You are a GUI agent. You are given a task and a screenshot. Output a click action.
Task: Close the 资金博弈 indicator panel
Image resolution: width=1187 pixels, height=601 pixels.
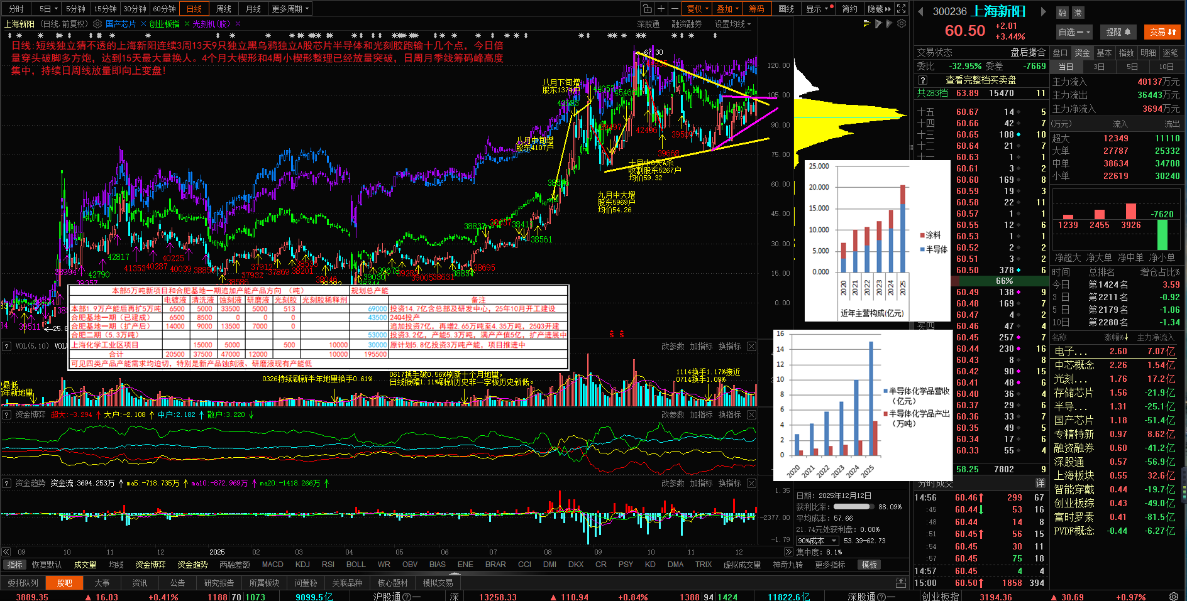[751, 414]
